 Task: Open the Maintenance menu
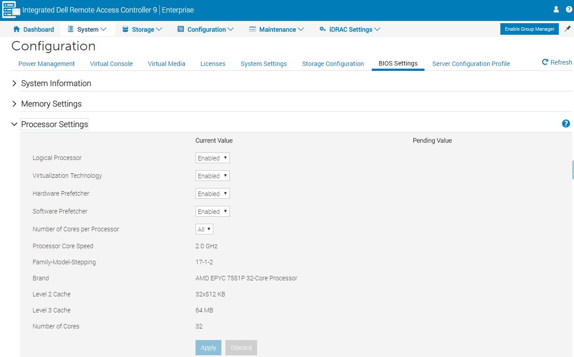pos(277,29)
